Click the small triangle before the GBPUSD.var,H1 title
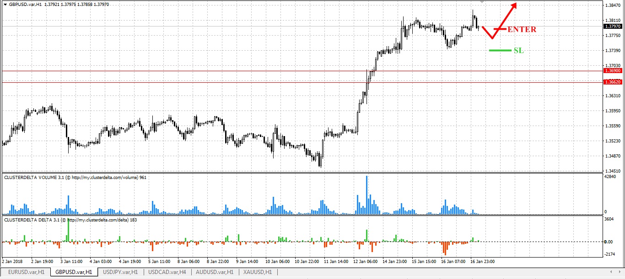 click(5, 4)
